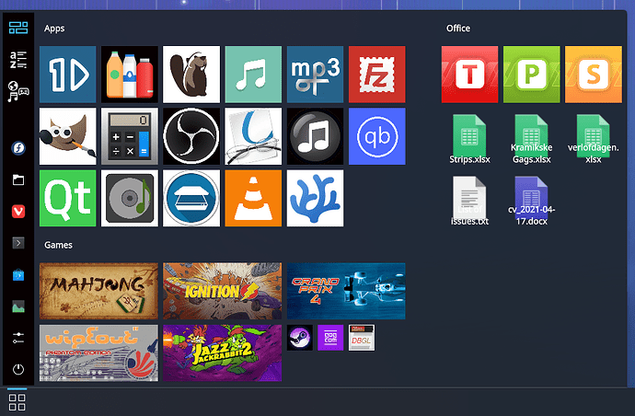Viewport: 635px width, 416px height.
Task: Open the calculator app
Action: [x=129, y=136]
